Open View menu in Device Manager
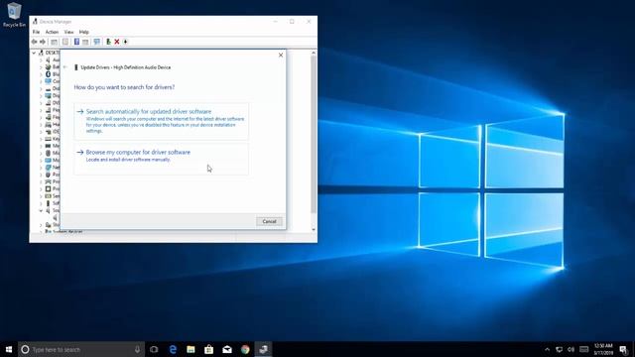This screenshot has width=635, height=357. [68, 32]
